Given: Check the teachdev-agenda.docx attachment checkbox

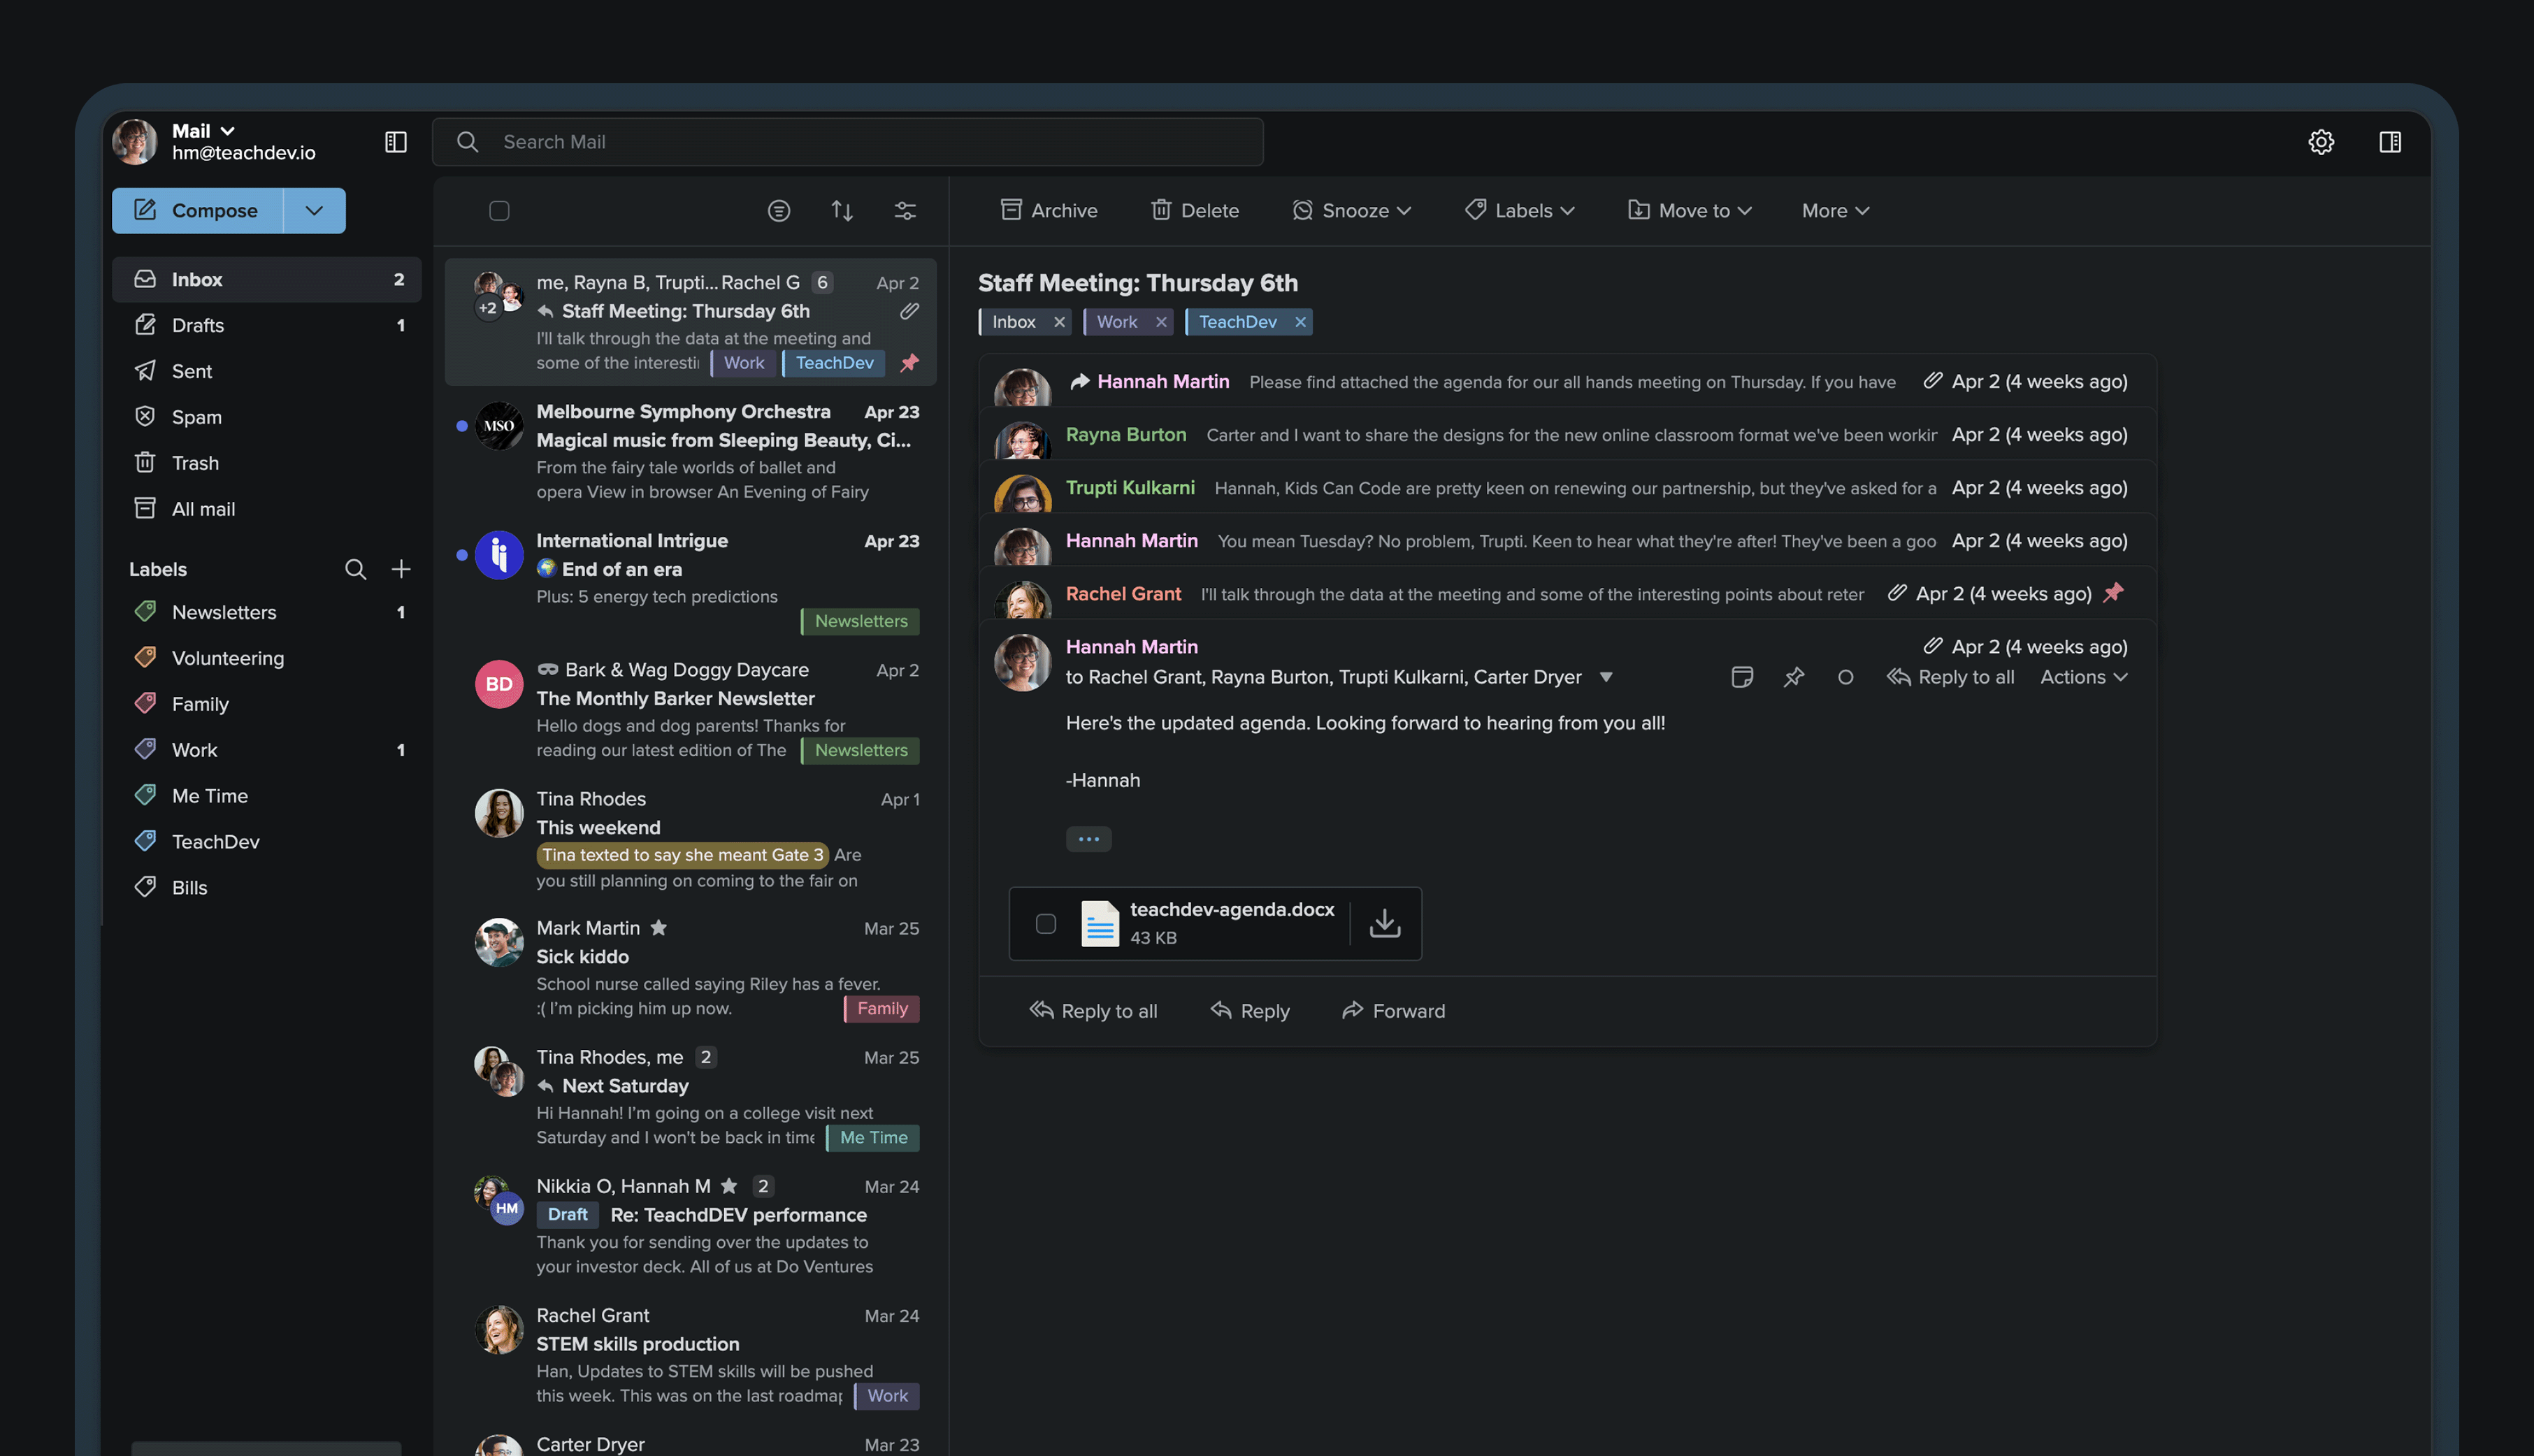Looking at the screenshot, I should click(x=1046, y=923).
